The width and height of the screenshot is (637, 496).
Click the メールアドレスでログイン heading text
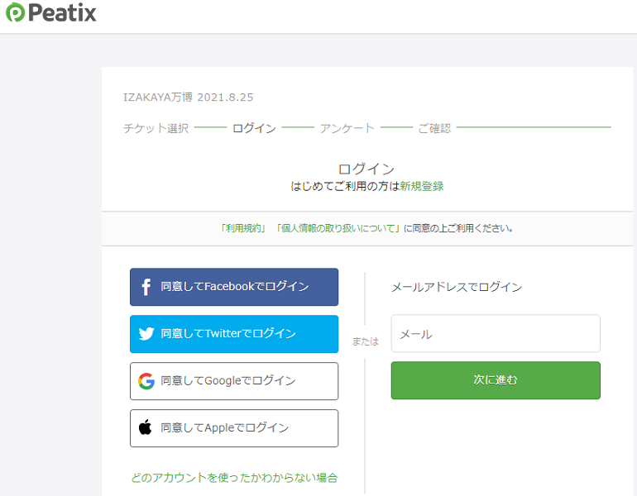(456, 287)
